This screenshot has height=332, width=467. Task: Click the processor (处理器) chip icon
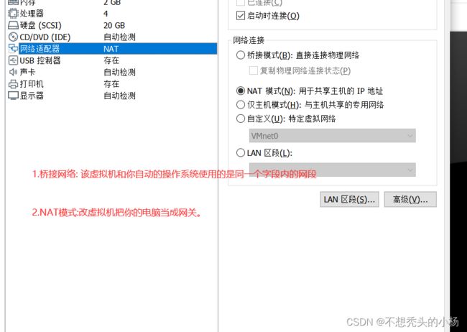[13, 14]
